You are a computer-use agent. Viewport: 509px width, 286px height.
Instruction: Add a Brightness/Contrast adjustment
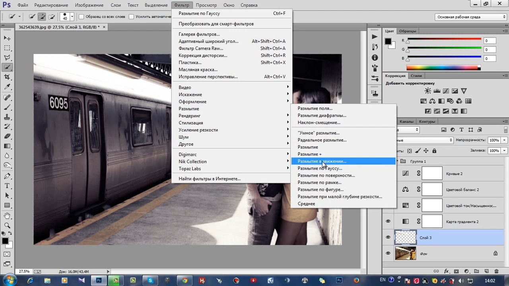click(x=427, y=91)
